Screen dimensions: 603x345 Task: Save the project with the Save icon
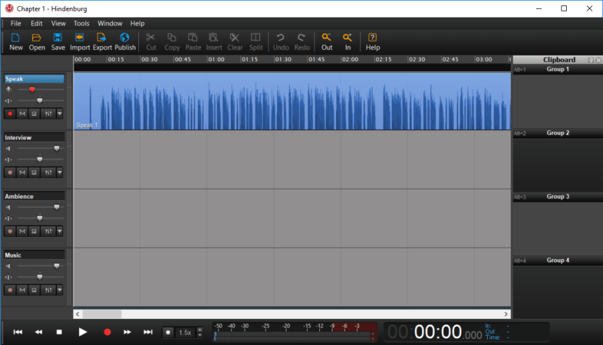coord(58,42)
